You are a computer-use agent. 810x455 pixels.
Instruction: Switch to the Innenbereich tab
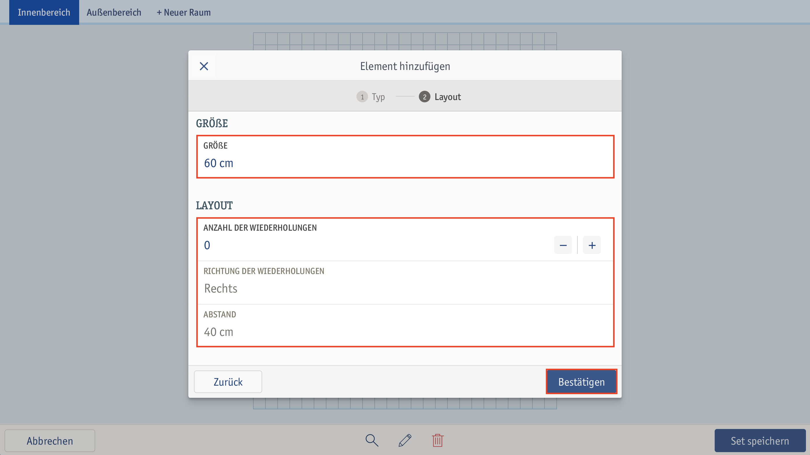click(x=44, y=12)
